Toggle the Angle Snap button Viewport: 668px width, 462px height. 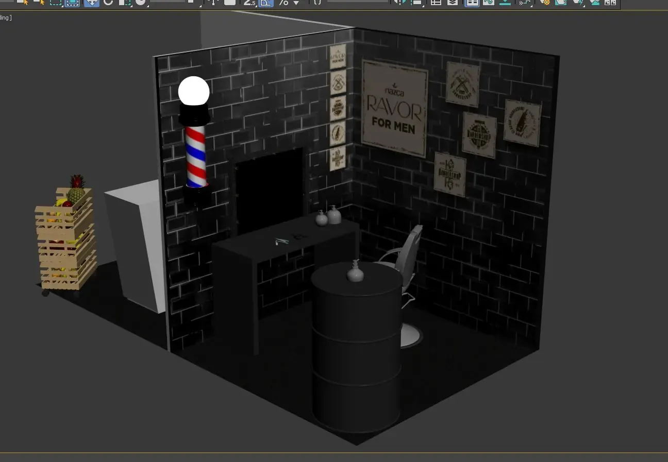click(265, 3)
